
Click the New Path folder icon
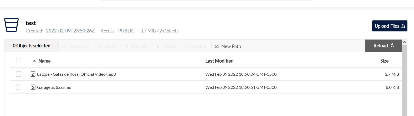click(217, 46)
